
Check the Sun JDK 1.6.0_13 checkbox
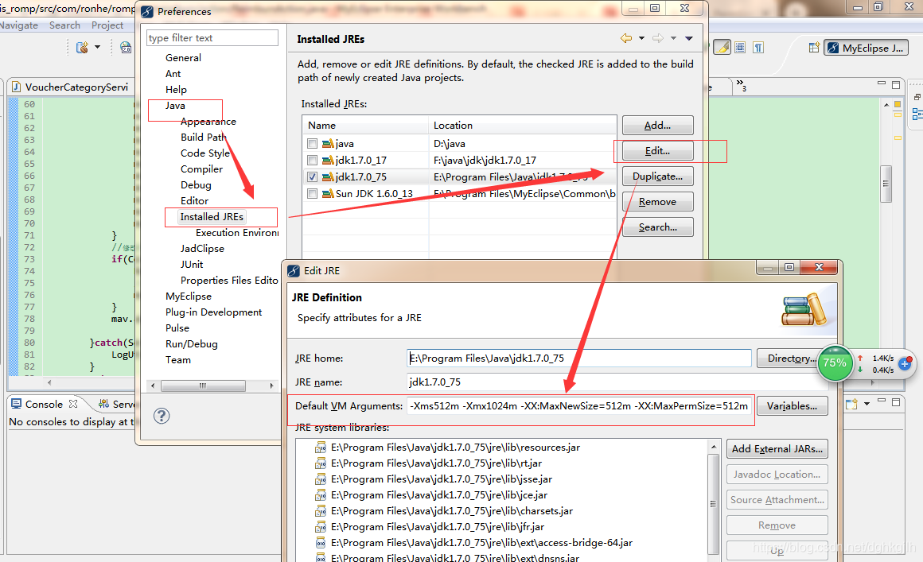coord(312,193)
